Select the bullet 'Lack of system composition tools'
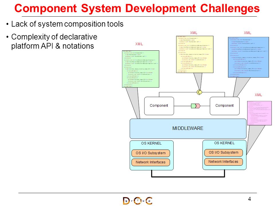 coord(67,24)
